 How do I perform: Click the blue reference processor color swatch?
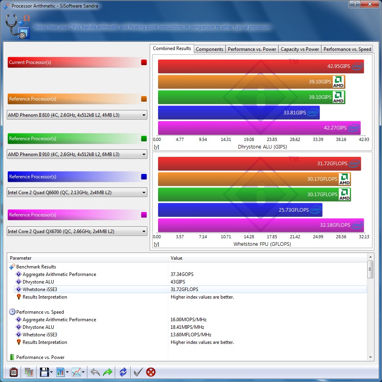pyautogui.click(x=144, y=177)
